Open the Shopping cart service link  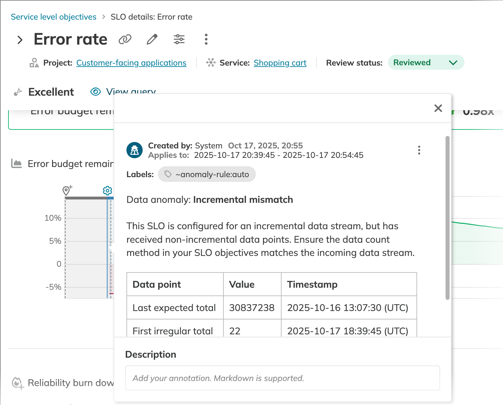[x=280, y=63]
